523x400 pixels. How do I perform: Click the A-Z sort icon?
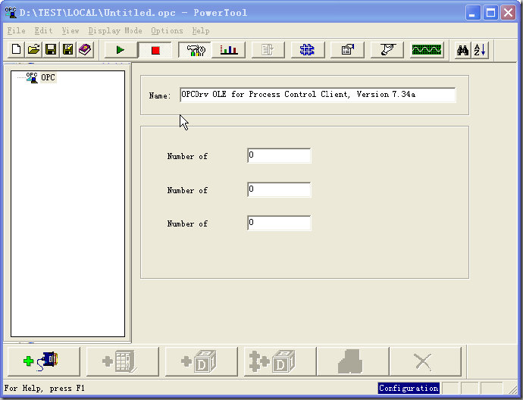[480, 50]
